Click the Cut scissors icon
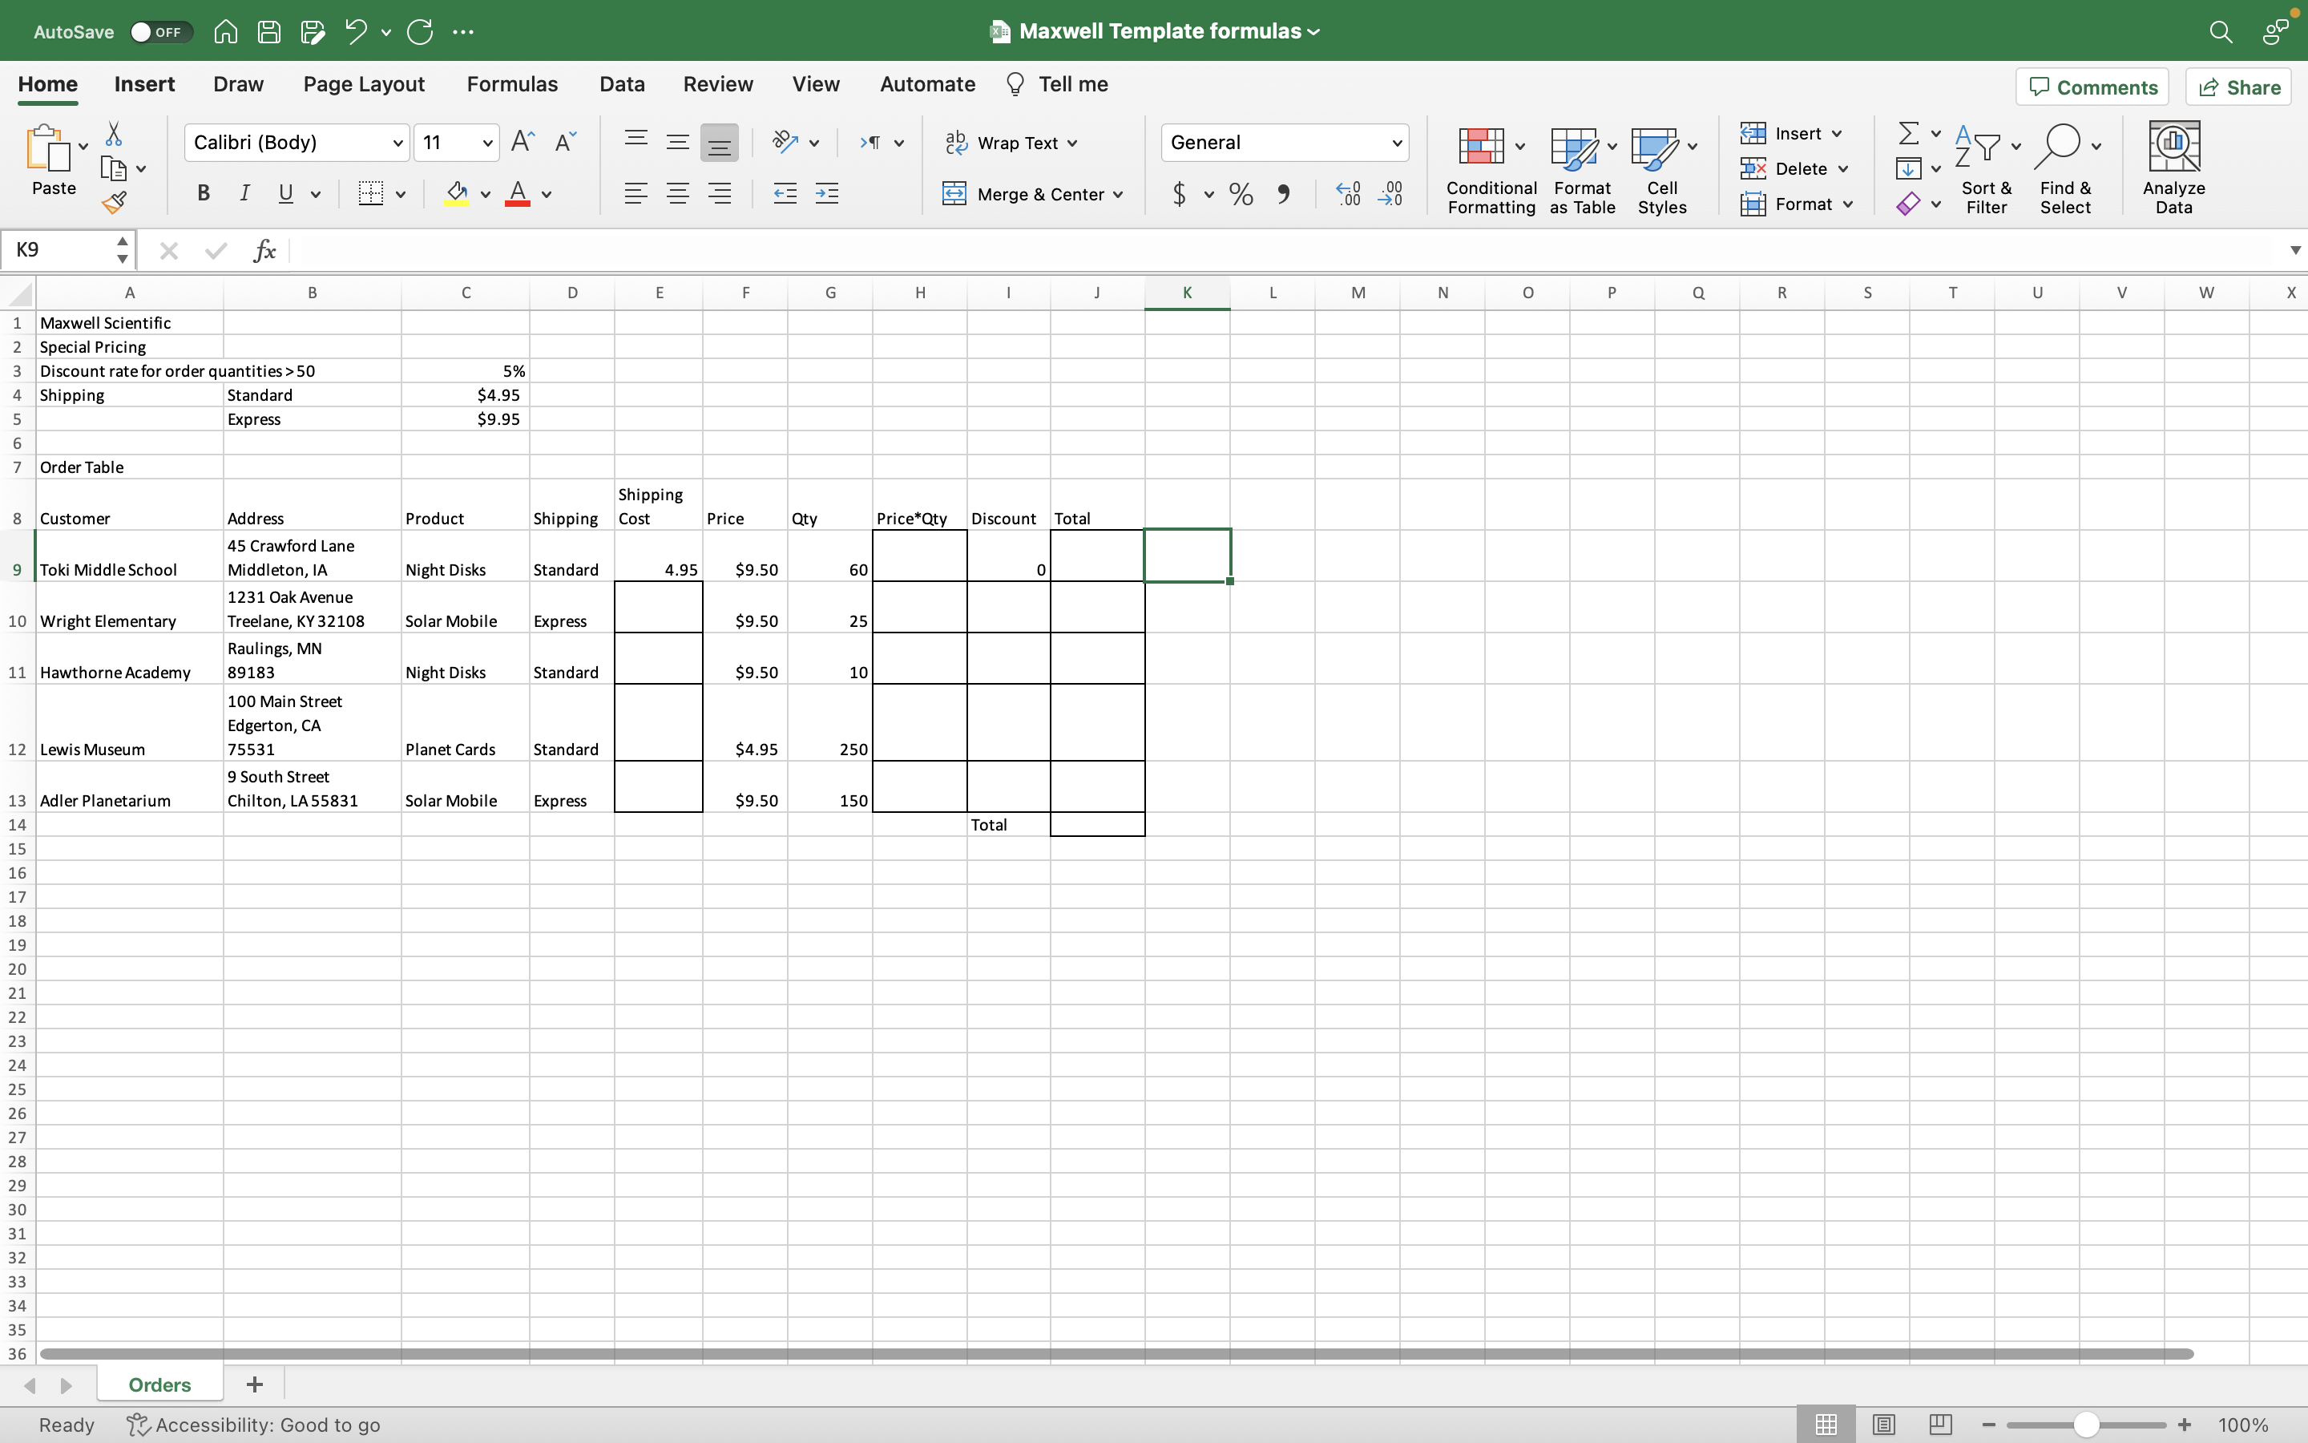The image size is (2308, 1443). 114,134
